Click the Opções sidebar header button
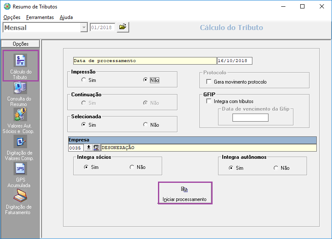 click(x=20, y=44)
